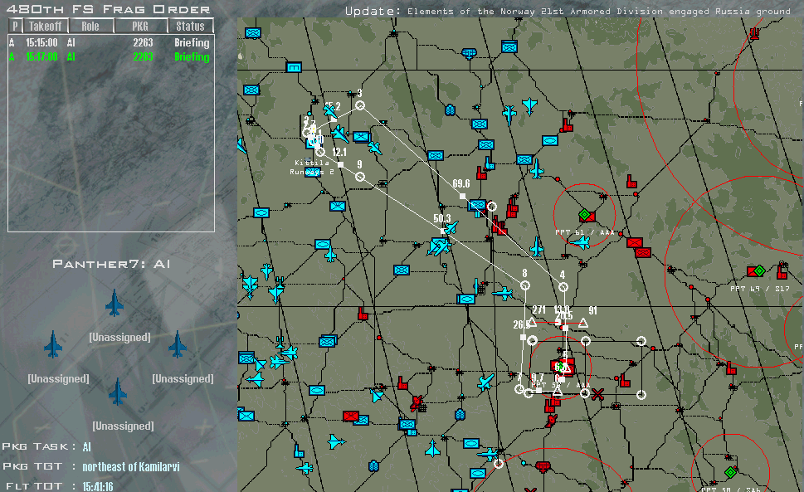804x492 pixels.
Task: Sort frag order by the P column
Action: click(x=16, y=27)
